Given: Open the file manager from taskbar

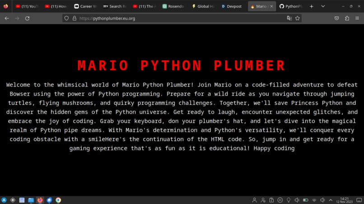Looking at the screenshot, I should pyautogui.click(x=31, y=200).
